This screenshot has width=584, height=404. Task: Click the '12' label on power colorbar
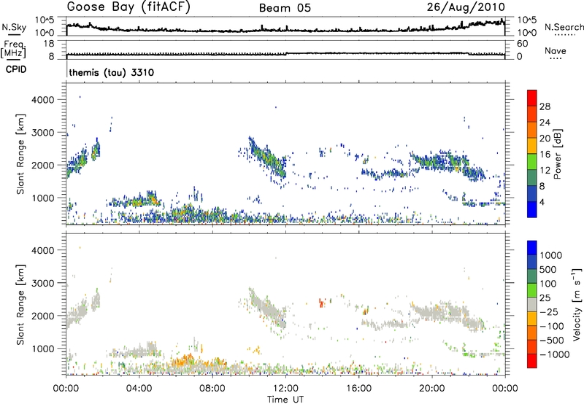tap(545, 171)
